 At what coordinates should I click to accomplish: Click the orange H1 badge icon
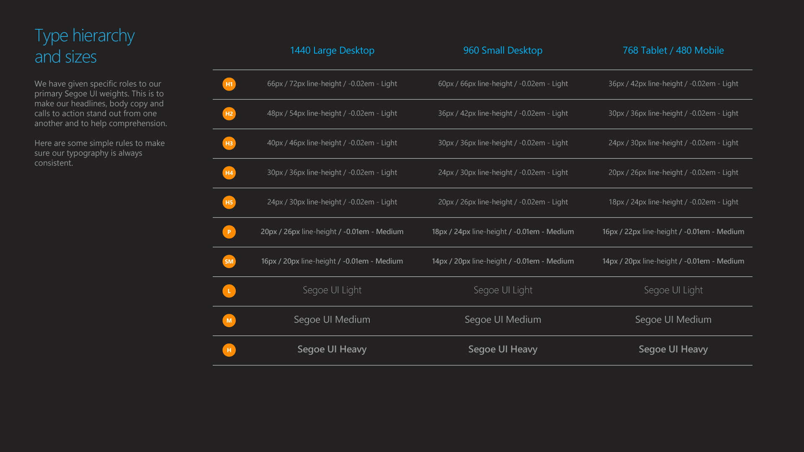pos(229,84)
